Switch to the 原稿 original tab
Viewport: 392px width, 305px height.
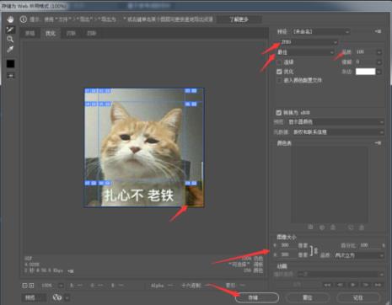pyautogui.click(x=30, y=34)
